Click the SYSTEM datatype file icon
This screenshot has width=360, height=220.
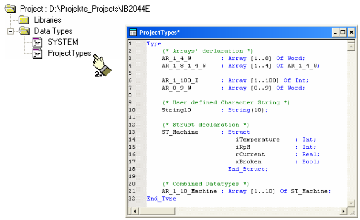(37, 42)
